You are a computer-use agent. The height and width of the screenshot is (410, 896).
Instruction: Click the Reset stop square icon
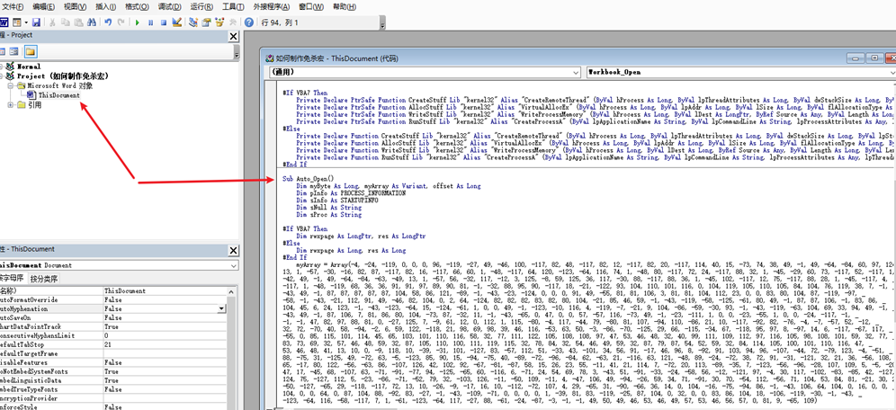pyautogui.click(x=164, y=22)
